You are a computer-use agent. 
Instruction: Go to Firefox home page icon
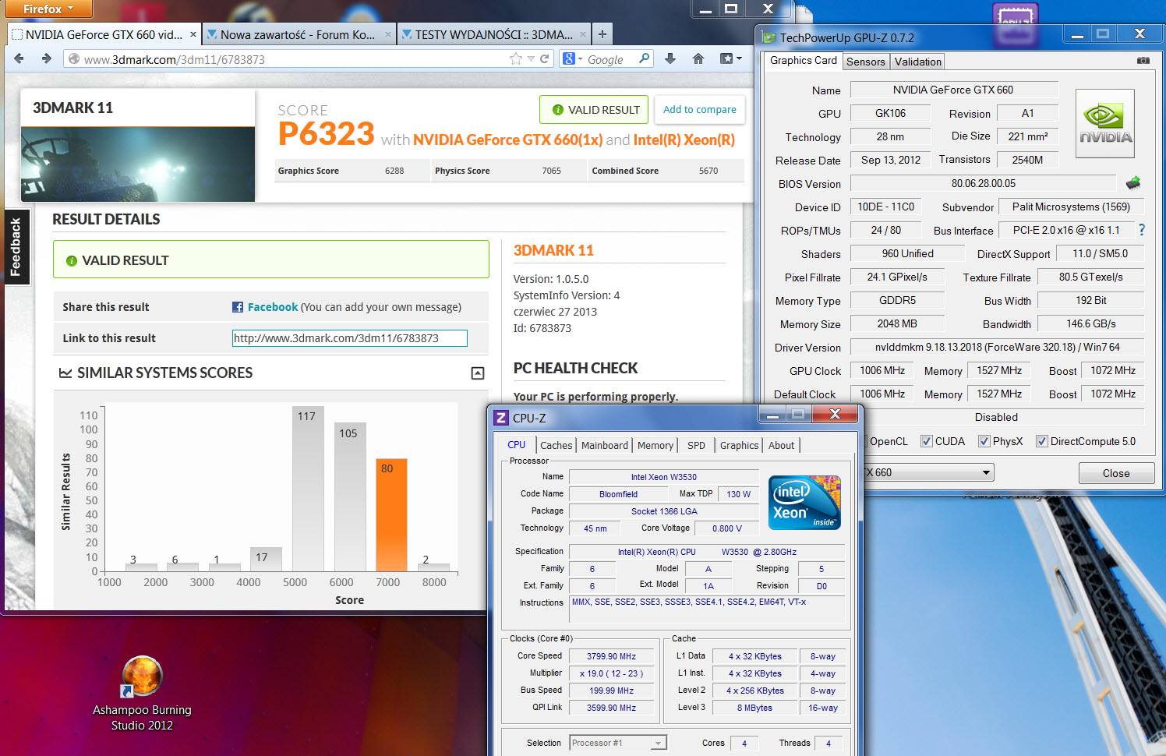coord(698,58)
